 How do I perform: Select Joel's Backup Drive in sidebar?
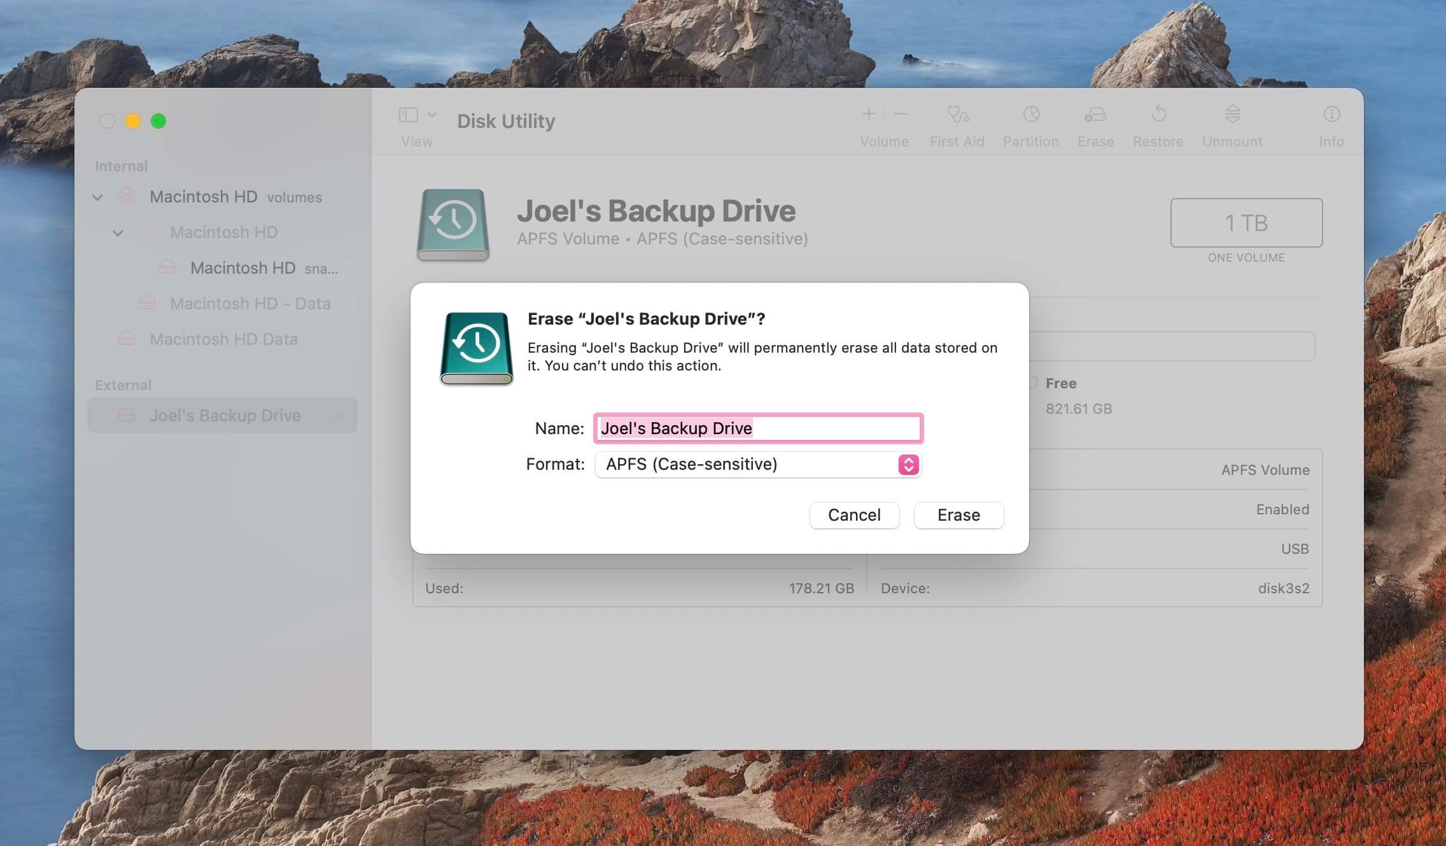coord(222,415)
